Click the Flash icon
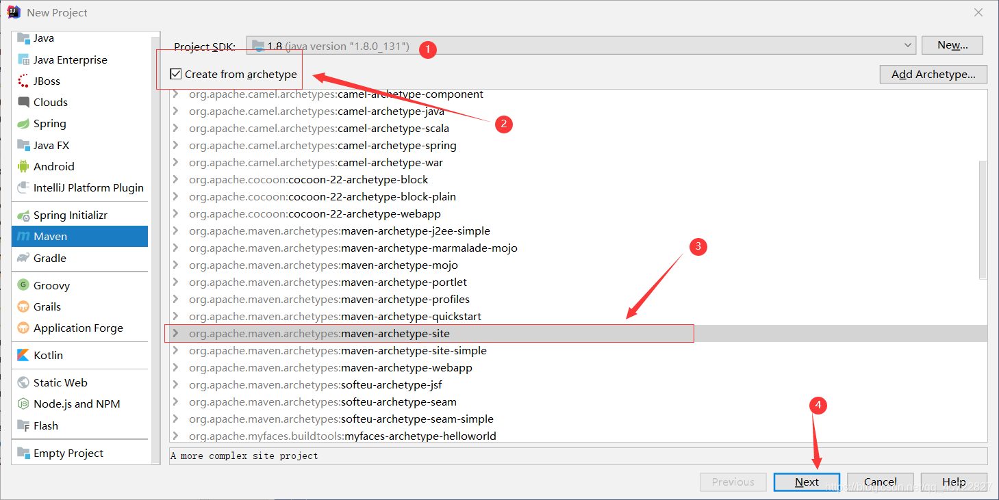Viewport: 999px width, 500px height. click(x=23, y=425)
